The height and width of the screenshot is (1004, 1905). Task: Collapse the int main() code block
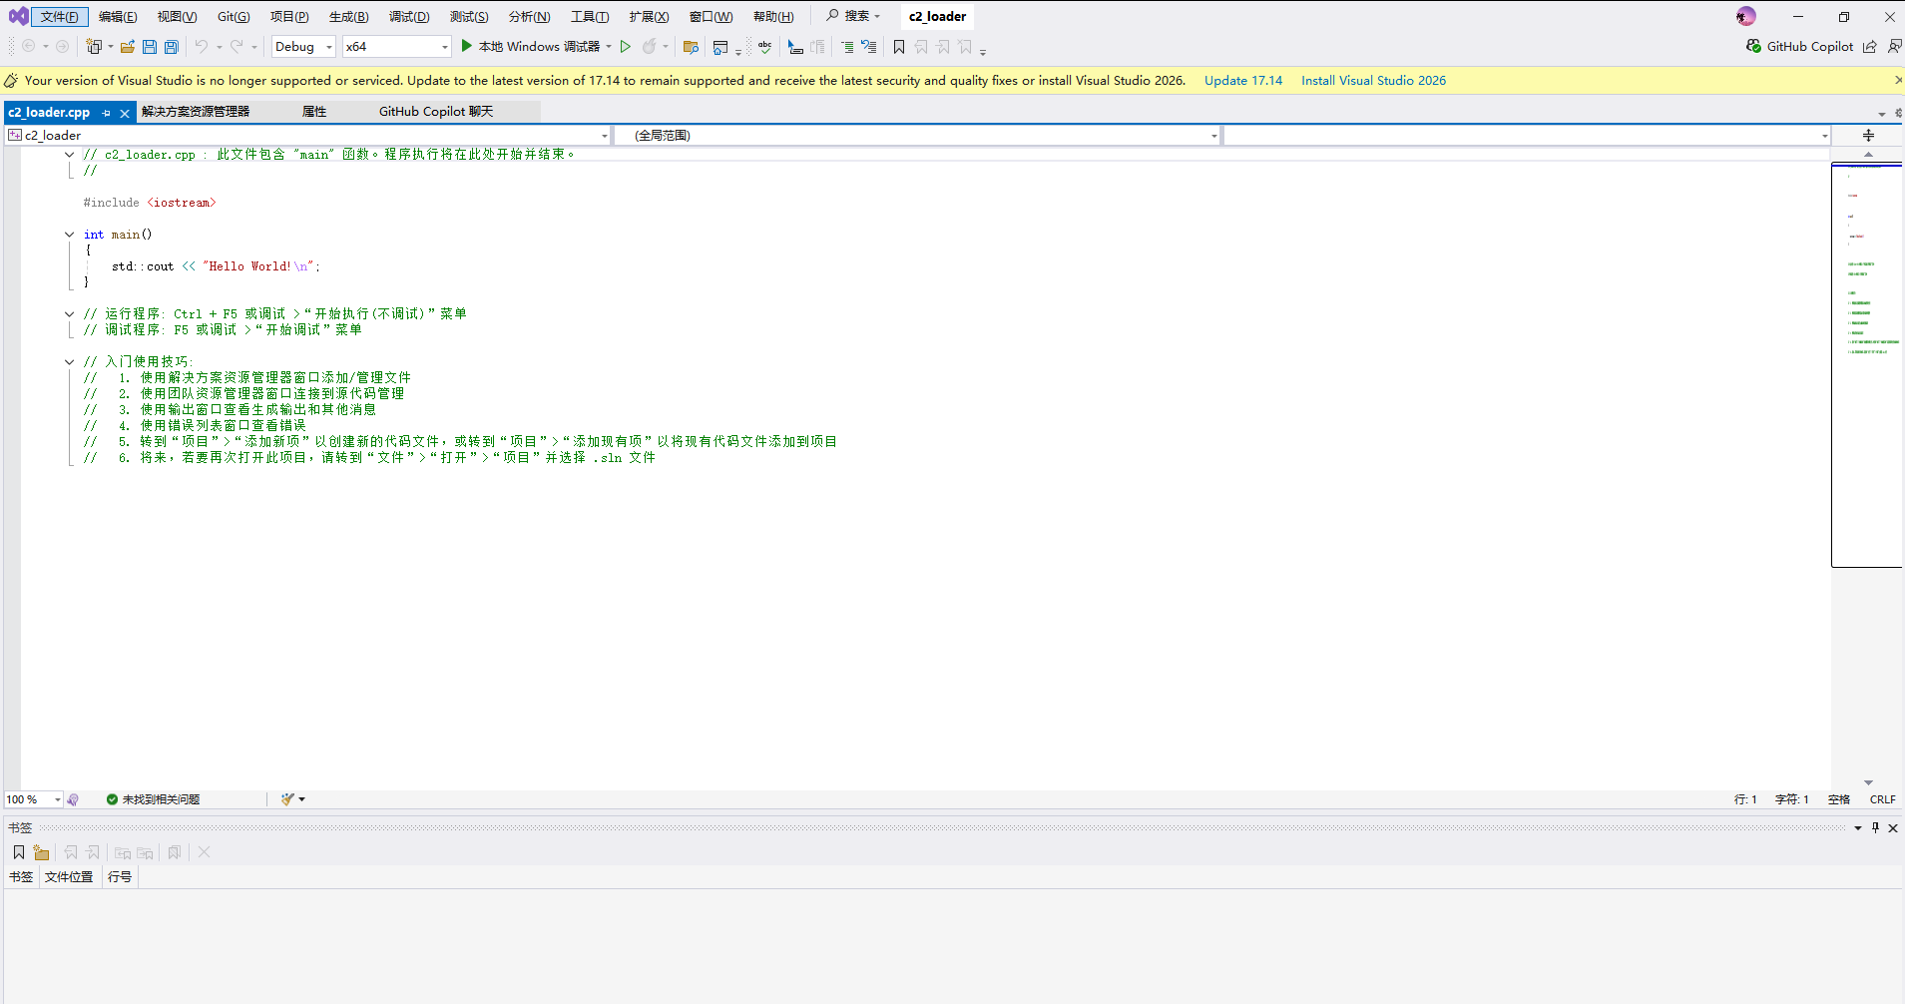(x=69, y=235)
